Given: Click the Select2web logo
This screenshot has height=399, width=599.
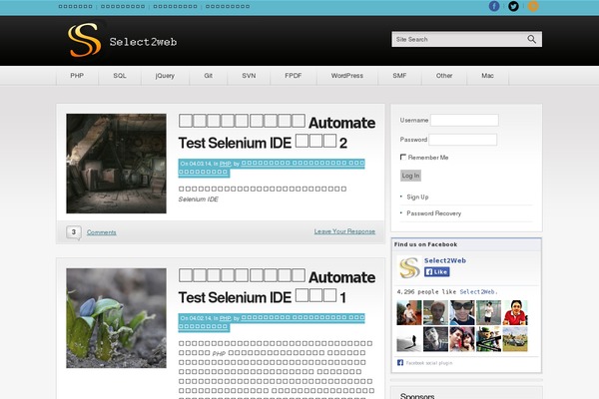Looking at the screenshot, I should click(122, 40).
